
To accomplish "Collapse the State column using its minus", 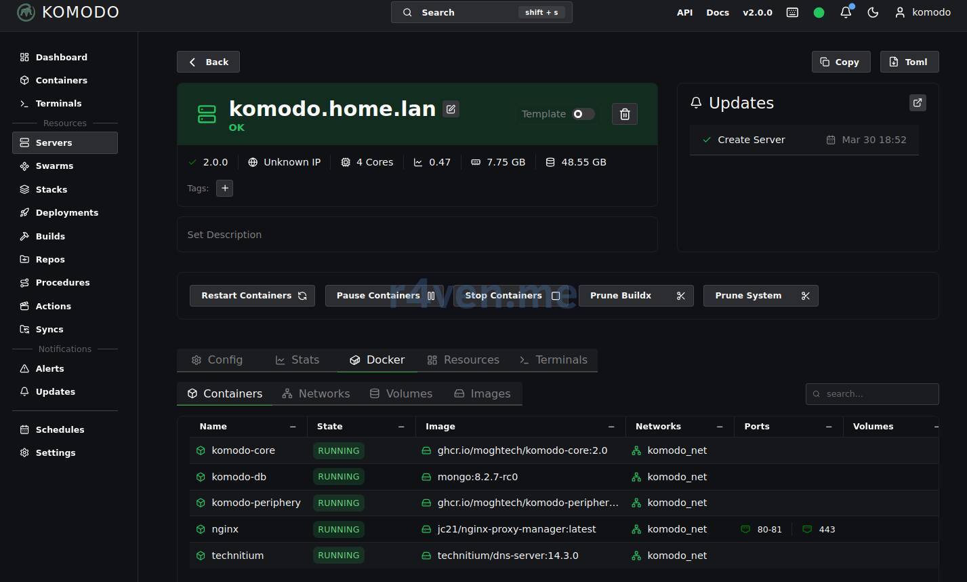I will (x=401, y=427).
